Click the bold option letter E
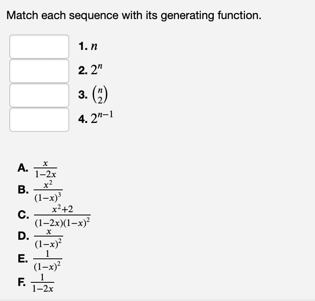 point(23,258)
